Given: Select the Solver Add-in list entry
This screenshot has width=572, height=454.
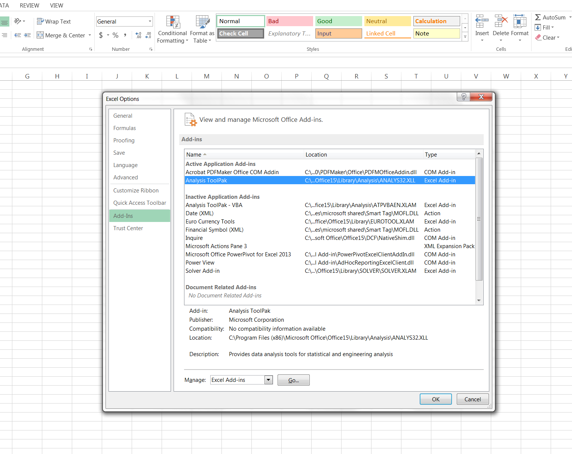Looking at the screenshot, I should tap(330, 271).
